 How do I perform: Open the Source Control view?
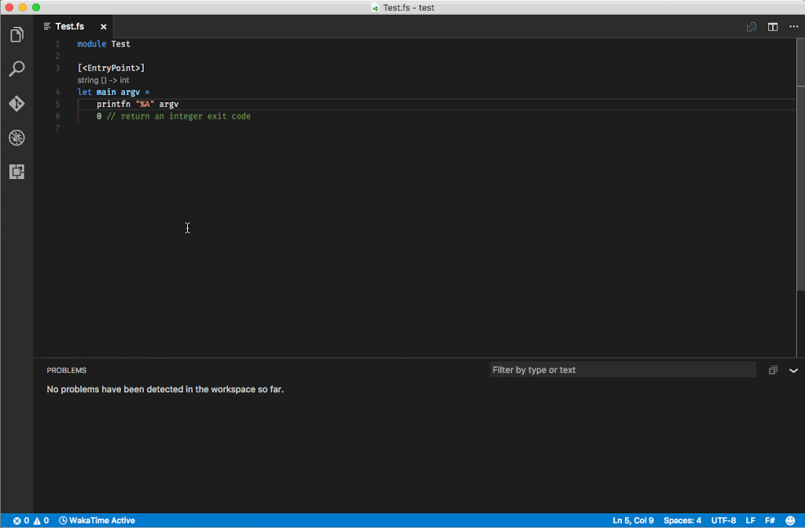[x=17, y=104]
